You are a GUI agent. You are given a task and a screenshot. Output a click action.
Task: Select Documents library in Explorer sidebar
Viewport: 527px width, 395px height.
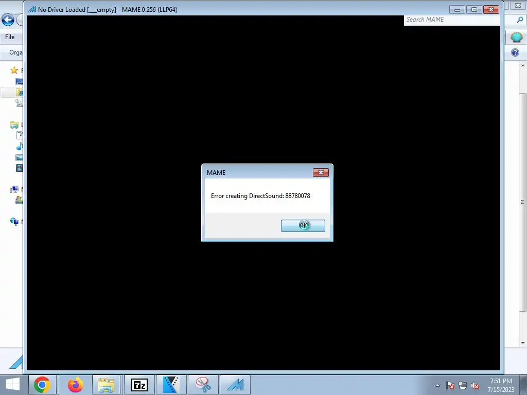(x=20, y=135)
